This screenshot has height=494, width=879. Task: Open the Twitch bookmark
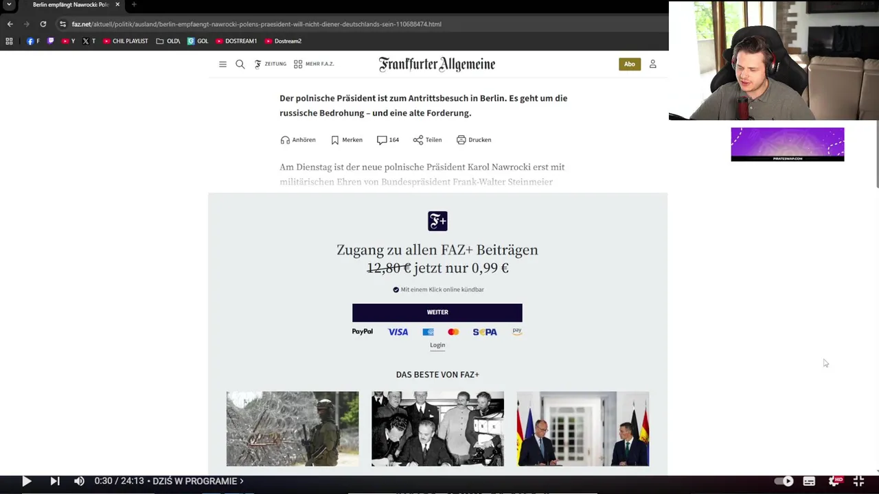[x=50, y=41]
